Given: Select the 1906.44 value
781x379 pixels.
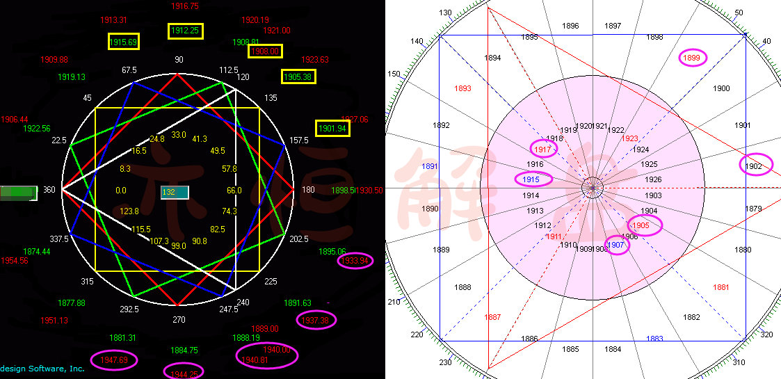Looking at the screenshot, I should click(x=15, y=120).
